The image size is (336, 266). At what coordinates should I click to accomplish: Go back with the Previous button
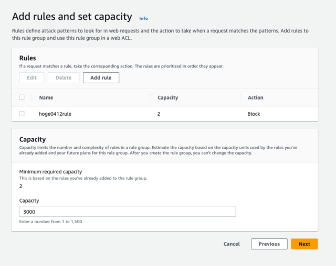[269, 244]
